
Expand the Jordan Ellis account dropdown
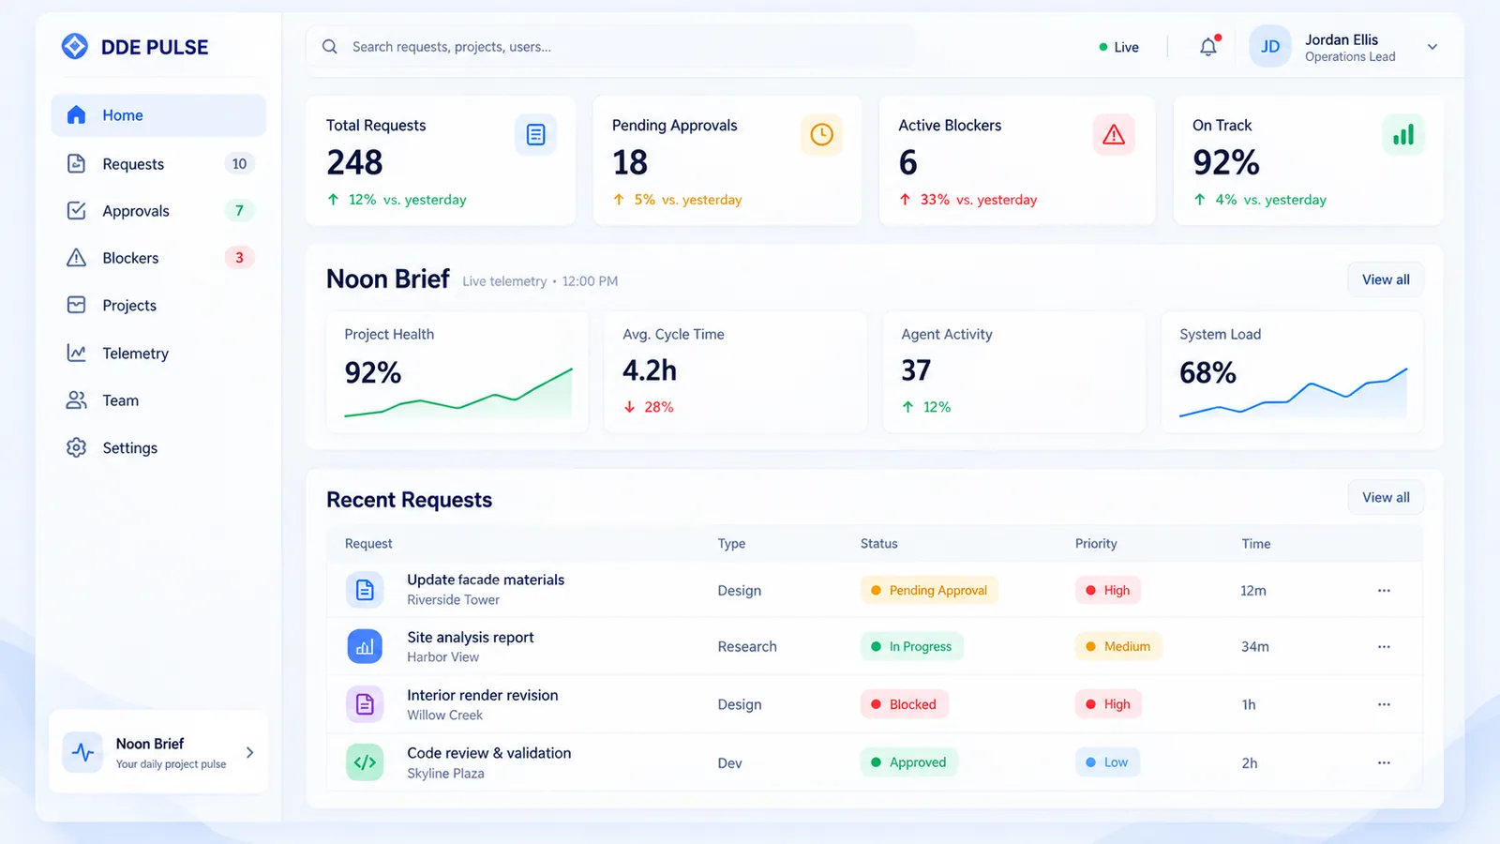(1432, 47)
